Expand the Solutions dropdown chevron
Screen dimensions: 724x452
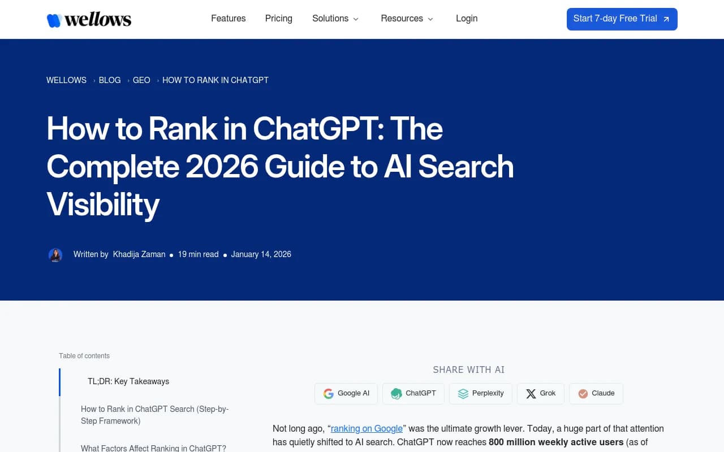(356, 19)
